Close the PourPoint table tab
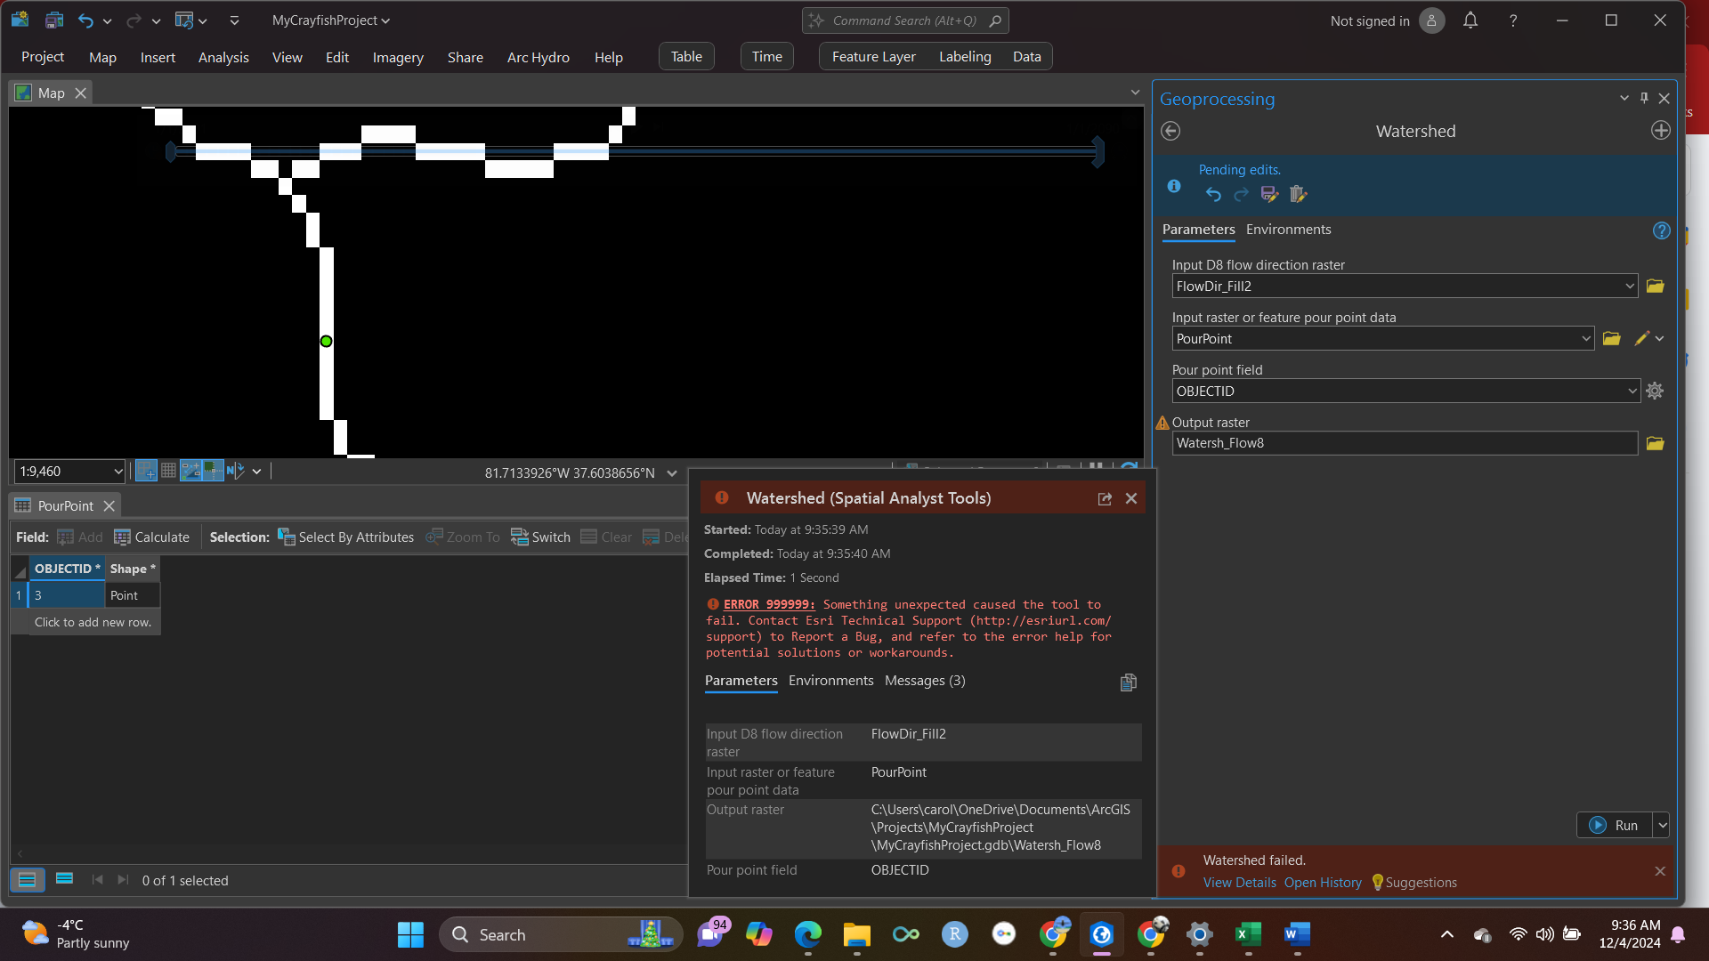This screenshot has width=1709, height=961. click(x=109, y=506)
